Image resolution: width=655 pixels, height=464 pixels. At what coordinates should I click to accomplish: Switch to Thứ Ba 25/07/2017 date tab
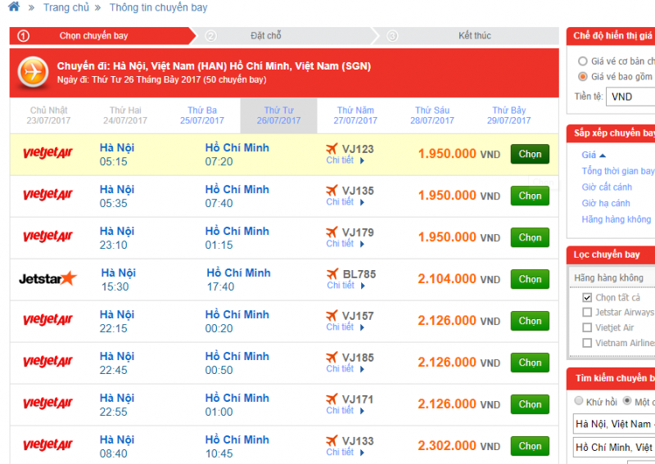201,115
